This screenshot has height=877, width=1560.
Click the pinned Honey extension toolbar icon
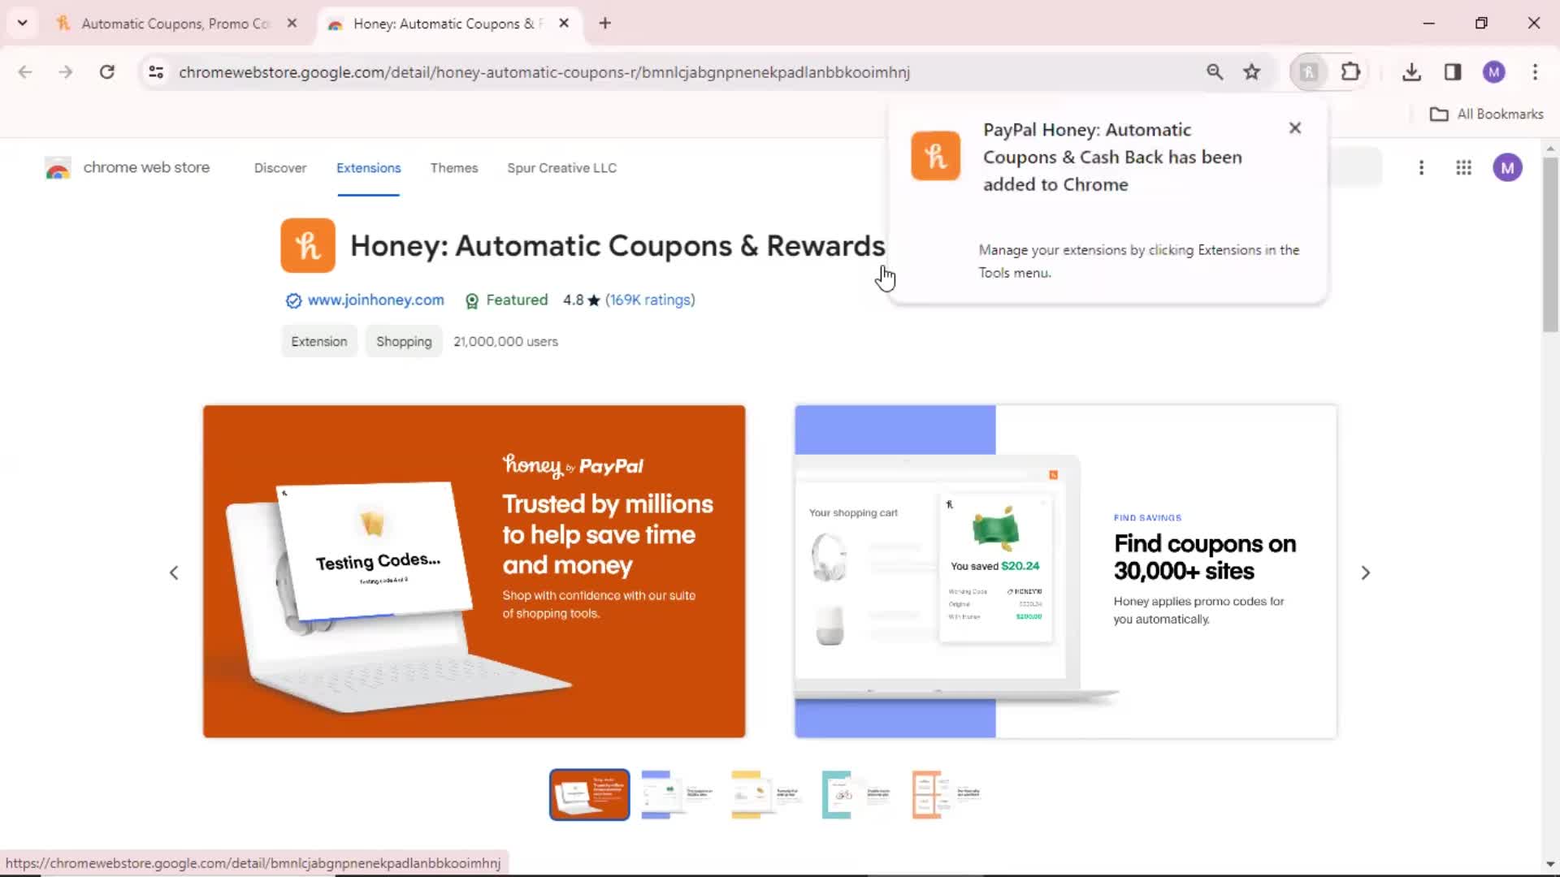(1308, 72)
